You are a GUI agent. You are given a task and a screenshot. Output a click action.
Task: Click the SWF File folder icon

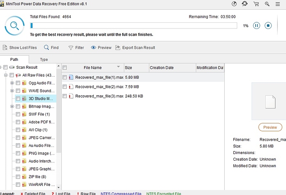tap(24, 114)
